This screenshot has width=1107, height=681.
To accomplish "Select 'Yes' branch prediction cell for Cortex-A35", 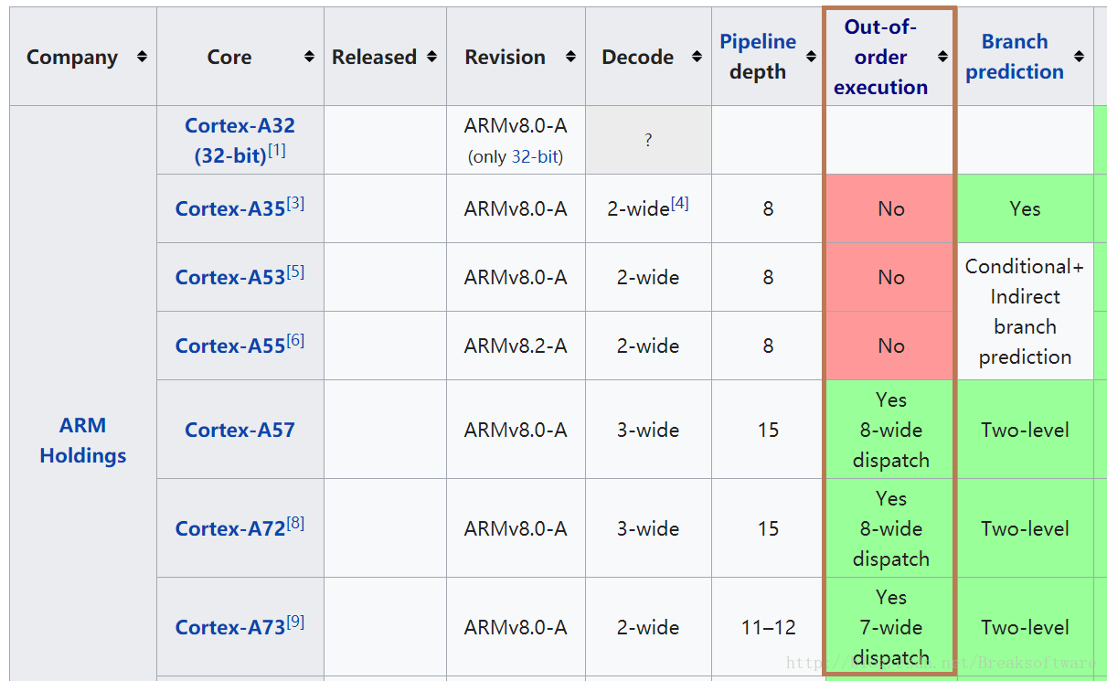I will pos(1025,208).
